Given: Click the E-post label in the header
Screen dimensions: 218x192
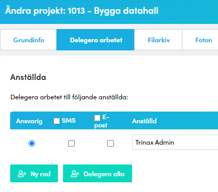Looking at the screenshot, I should pos(102,121).
